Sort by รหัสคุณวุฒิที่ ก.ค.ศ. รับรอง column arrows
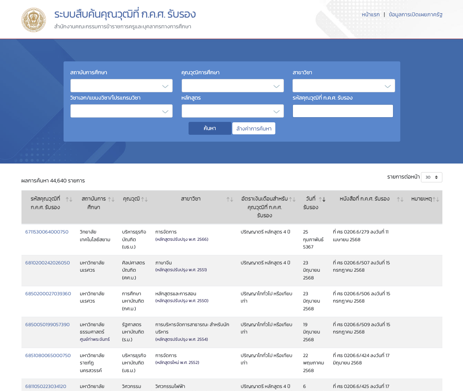This screenshot has height=391, width=463. pyautogui.click(x=69, y=200)
